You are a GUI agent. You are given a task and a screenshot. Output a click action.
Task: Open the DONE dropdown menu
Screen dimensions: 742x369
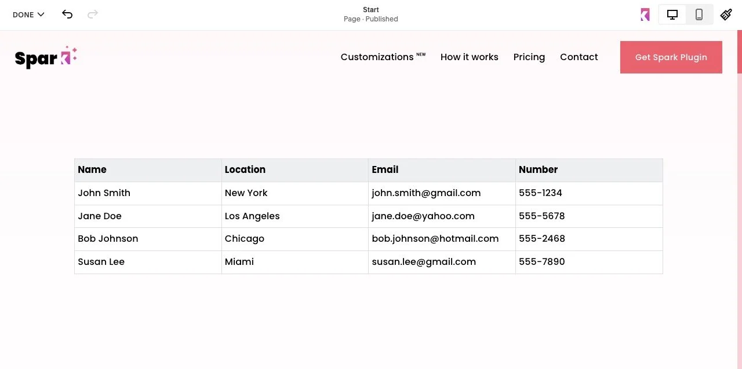[x=27, y=14]
